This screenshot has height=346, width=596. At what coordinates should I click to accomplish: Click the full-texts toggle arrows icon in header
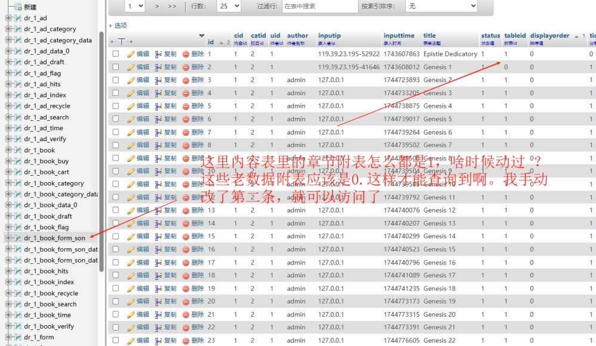[121, 42]
